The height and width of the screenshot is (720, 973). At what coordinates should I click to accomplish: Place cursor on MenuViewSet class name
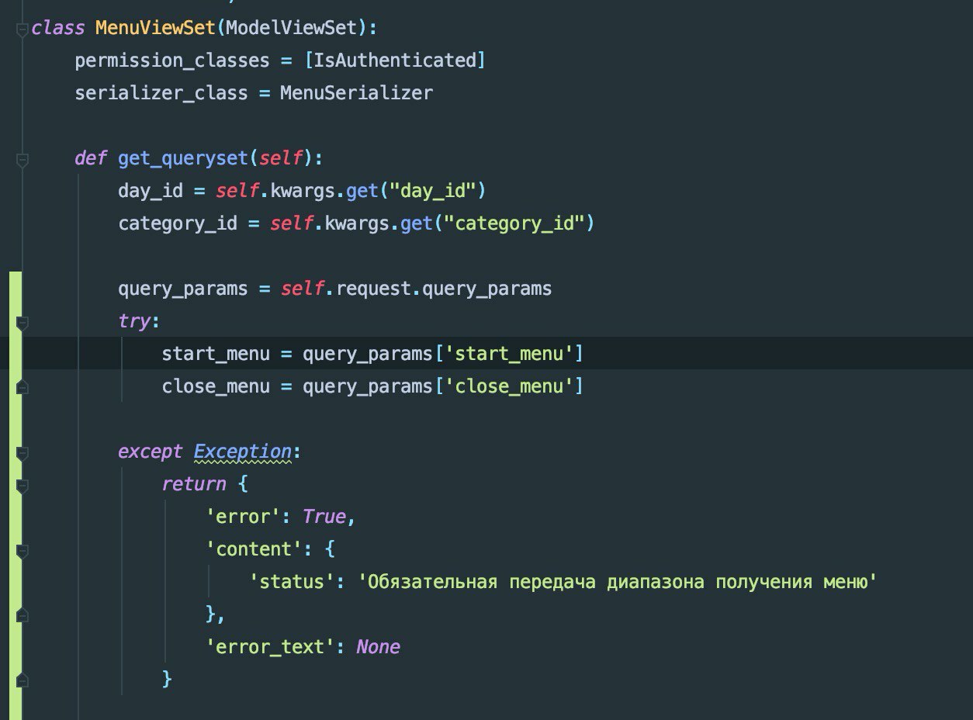[155, 28]
